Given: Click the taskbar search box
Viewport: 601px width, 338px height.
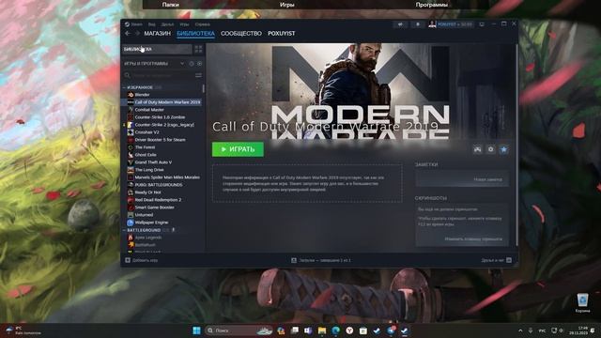Looking at the screenshot, I should 239,330.
